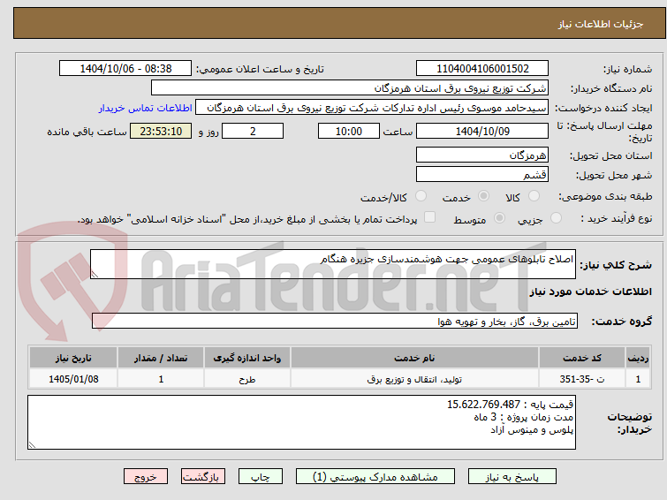667x500 pixels.
Task: Click the خروج exit button
Action: (x=146, y=477)
